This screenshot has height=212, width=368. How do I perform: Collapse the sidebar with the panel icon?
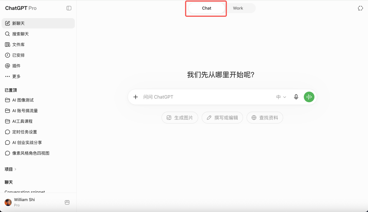69,8
